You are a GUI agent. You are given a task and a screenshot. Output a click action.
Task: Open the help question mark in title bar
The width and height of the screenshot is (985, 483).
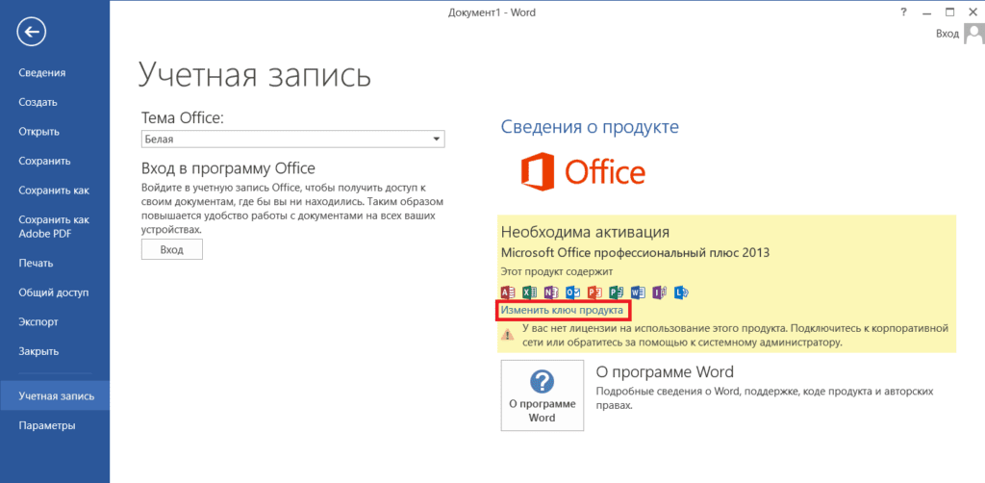click(x=904, y=12)
